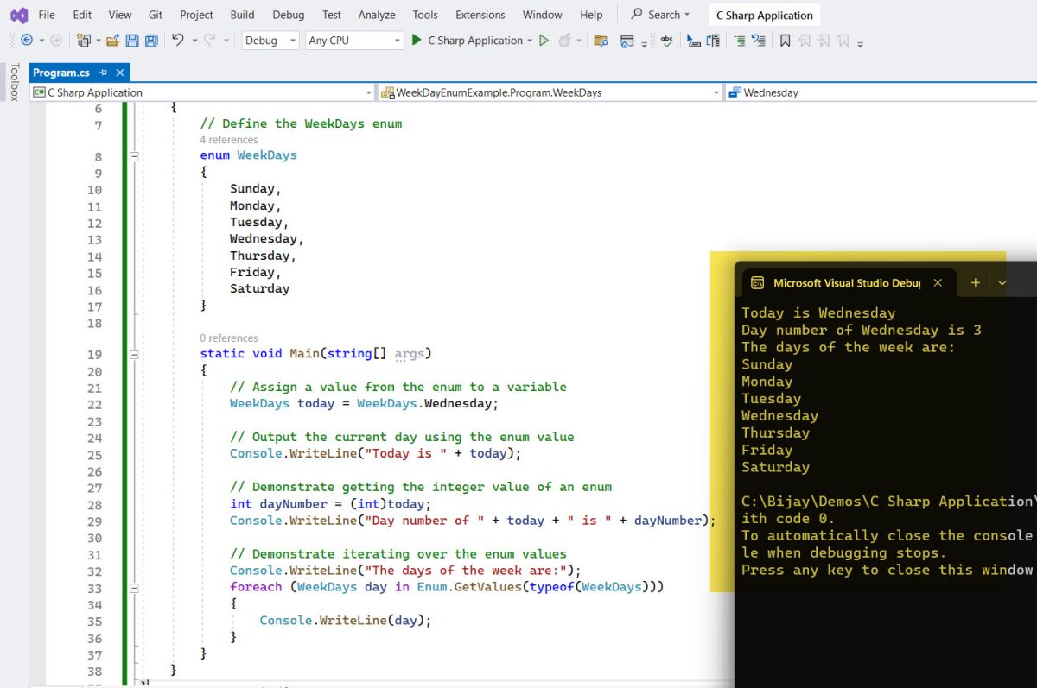Expand the WeekDays member navigation dropdown
1037x688 pixels.
[x=716, y=92]
